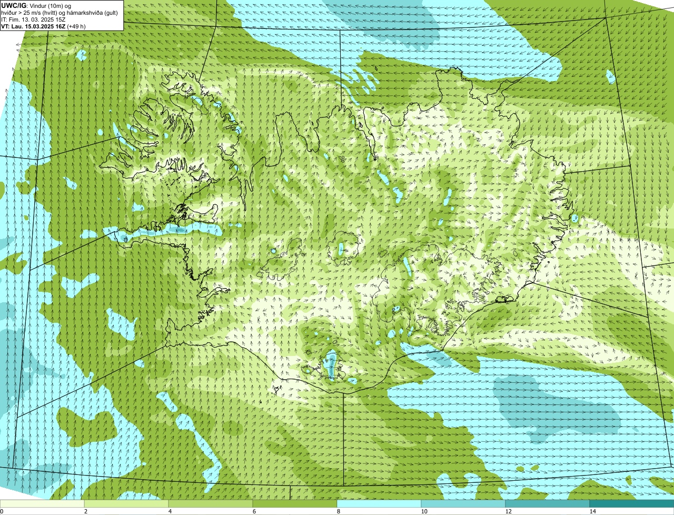Click the legend scale label '0'
The height and width of the screenshot is (515, 674).
(x=2, y=511)
